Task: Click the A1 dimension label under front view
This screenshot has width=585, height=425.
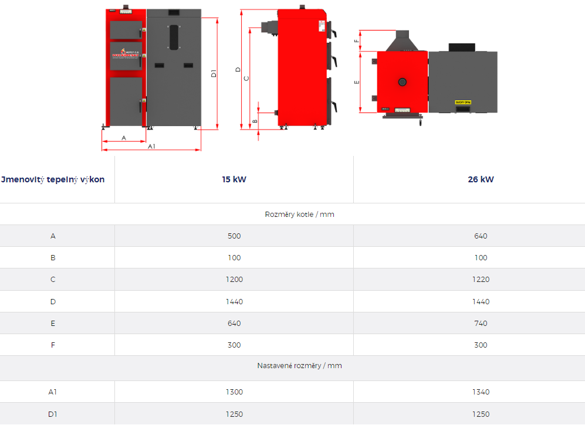Action: (151, 146)
